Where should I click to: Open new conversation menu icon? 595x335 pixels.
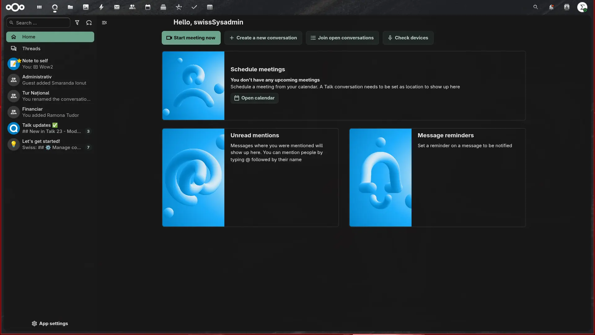(89, 23)
